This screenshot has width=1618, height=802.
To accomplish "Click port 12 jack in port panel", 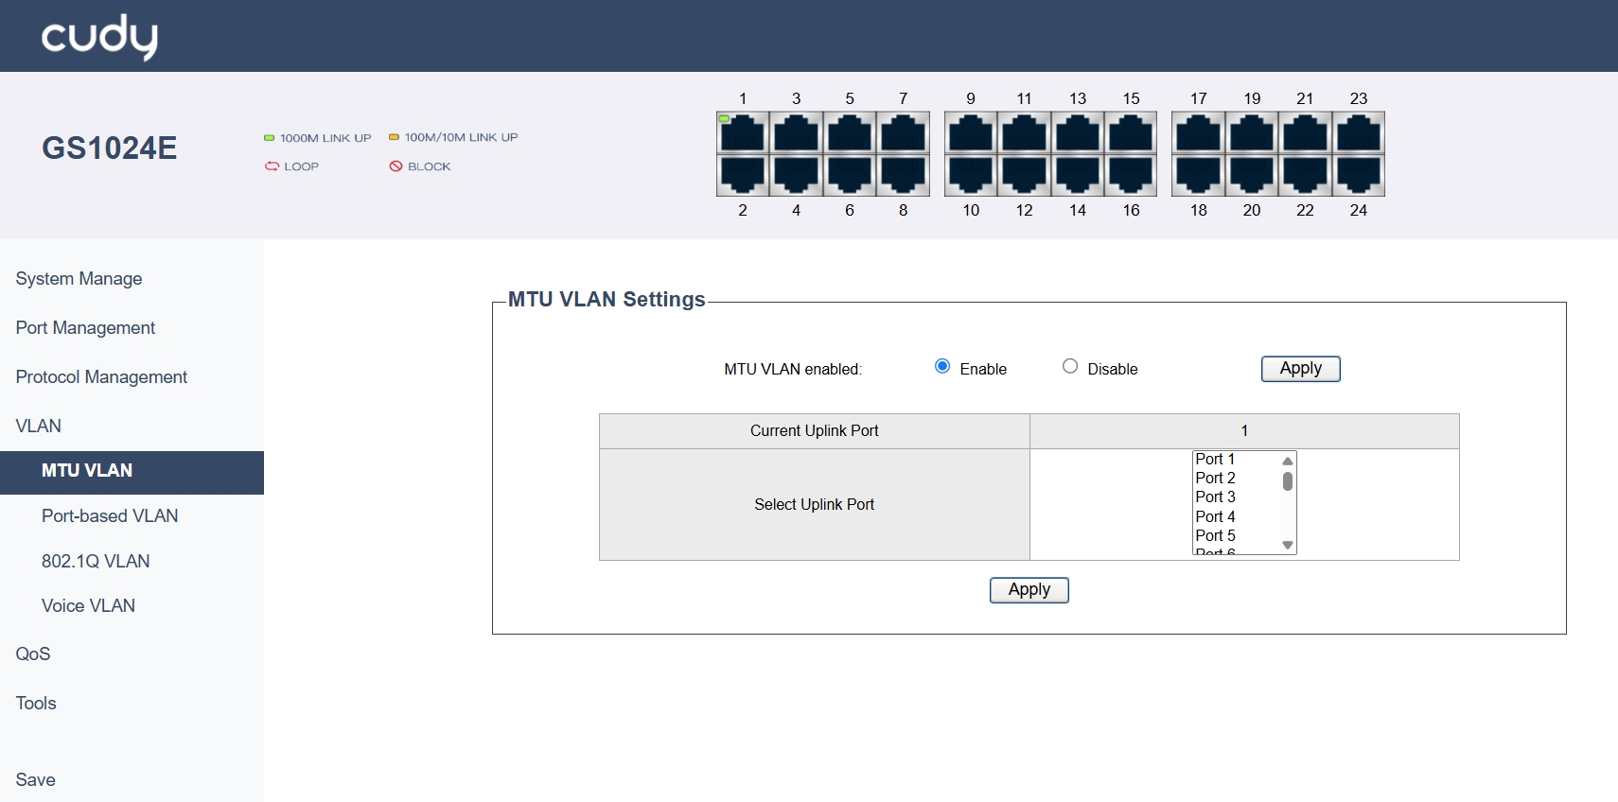I will coord(1024,175).
